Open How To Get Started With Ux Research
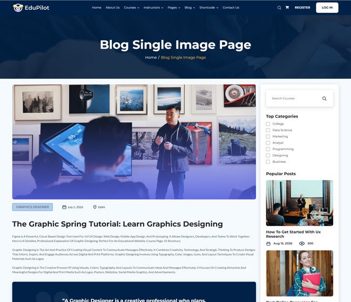Image resolution: width=351 pixels, height=302 pixels. tap(293, 234)
